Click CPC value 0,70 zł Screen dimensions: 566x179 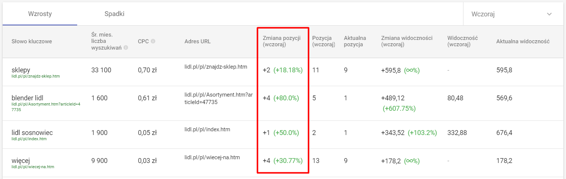point(147,70)
